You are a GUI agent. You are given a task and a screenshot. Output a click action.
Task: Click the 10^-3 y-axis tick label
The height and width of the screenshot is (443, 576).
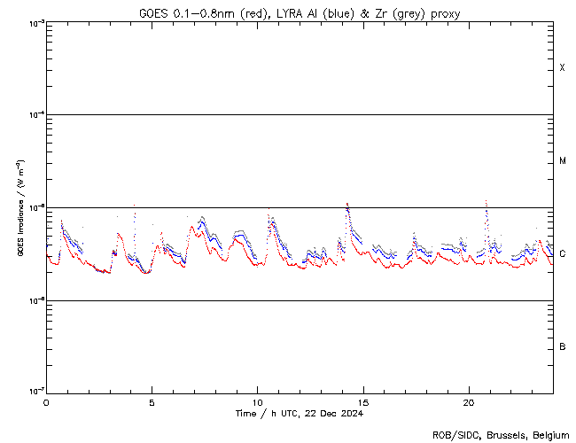[x=33, y=23]
